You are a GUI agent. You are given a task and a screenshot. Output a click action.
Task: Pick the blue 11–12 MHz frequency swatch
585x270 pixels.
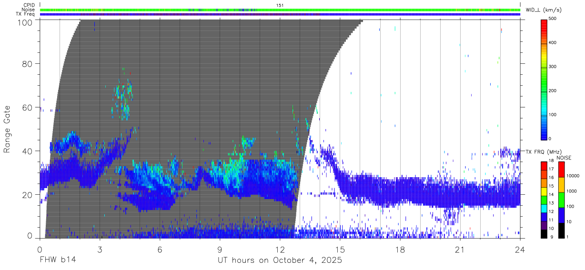[544, 217]
